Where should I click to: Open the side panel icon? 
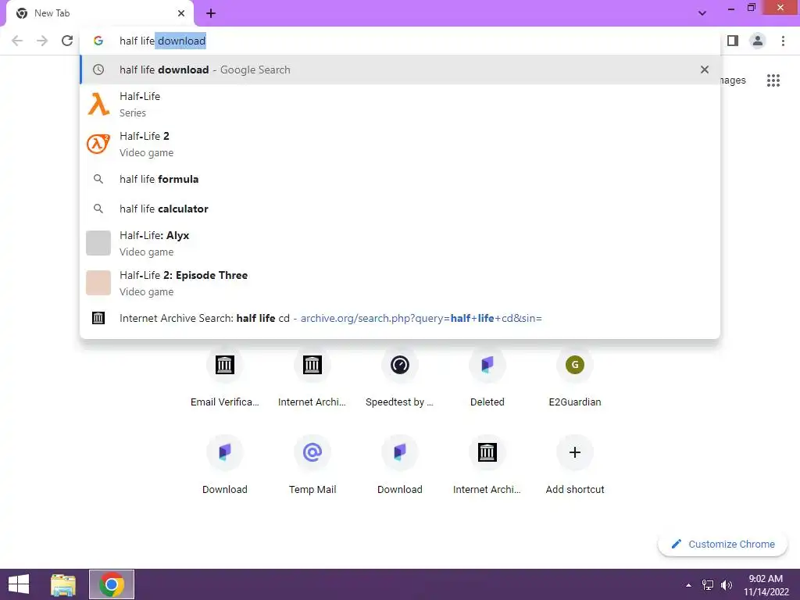(733, 41)
